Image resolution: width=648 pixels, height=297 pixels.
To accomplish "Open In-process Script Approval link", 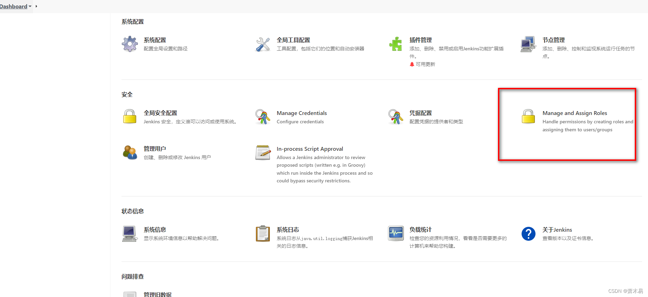I will [x=310, y=149].
